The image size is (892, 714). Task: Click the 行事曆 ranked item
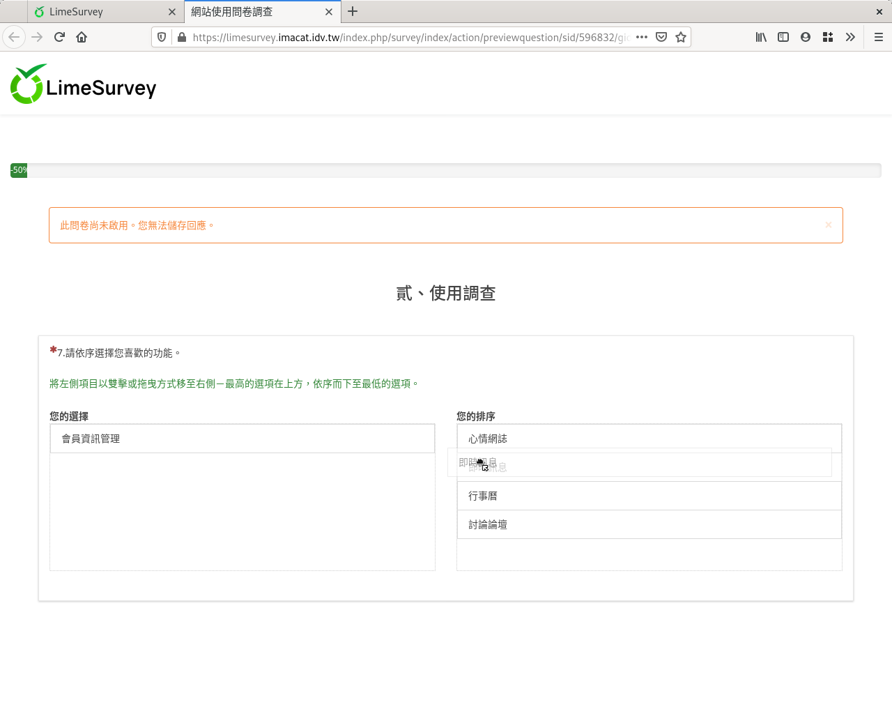click(x=649, y=496)
